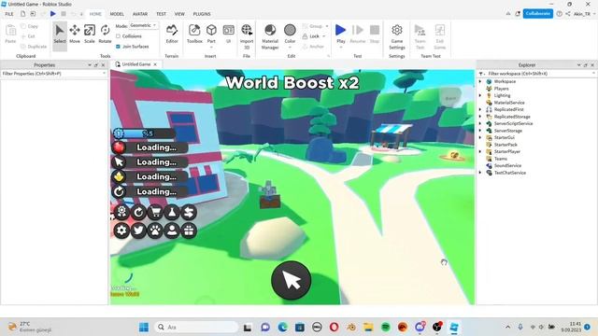Image resolution: width=598 pixels, height=336 pixels.
Task: Click the quick access Play arrow
Action: 53,14
